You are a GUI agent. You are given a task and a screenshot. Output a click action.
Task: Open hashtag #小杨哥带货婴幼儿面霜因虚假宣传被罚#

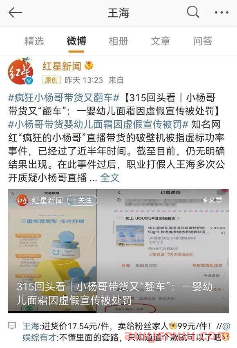tap(98, 124)
